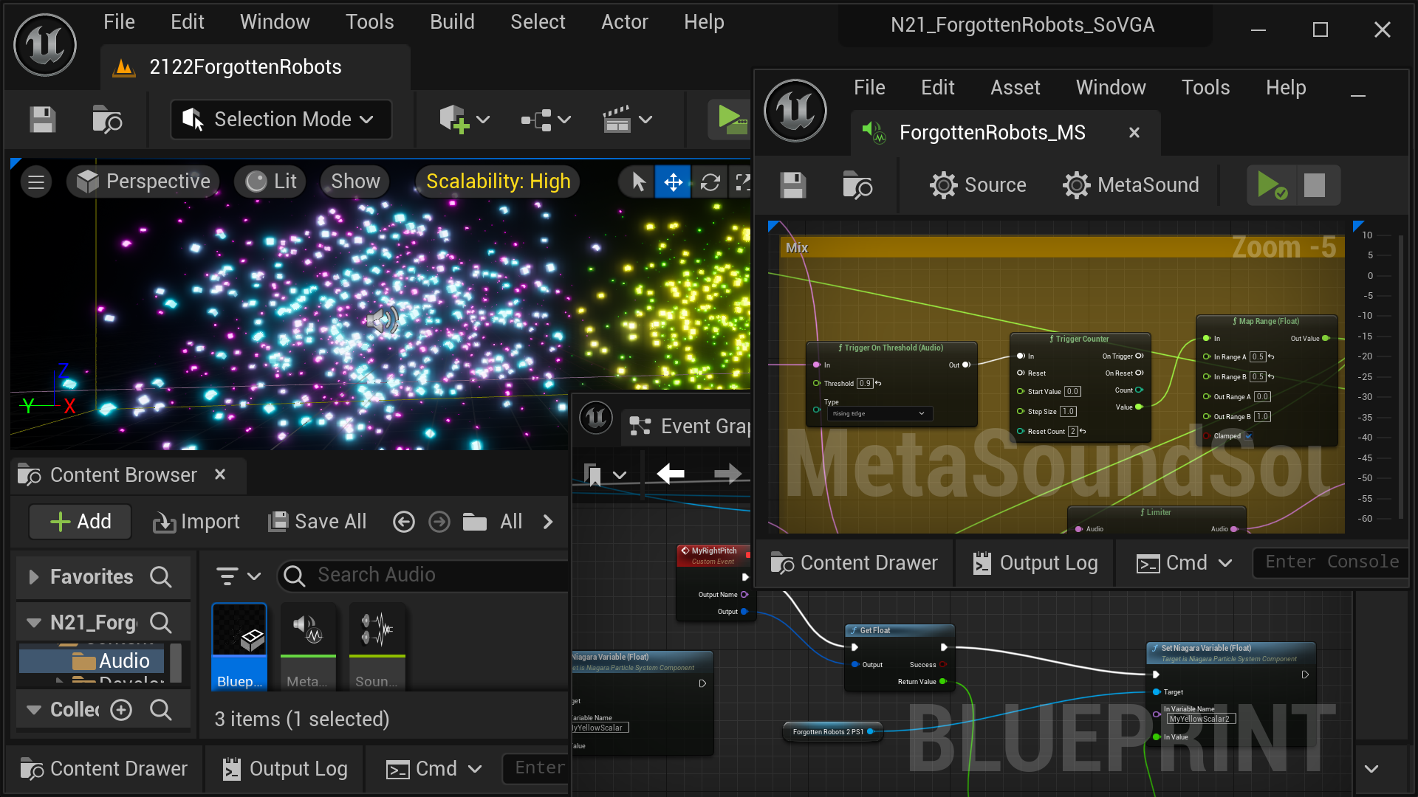Image resolution: width=1418 pixels, height=797 pixels.
Task: Select the Blueprint asset thumbnail
Action: pos(239,646)
